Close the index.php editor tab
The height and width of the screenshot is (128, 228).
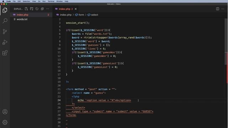pos(76,9)
